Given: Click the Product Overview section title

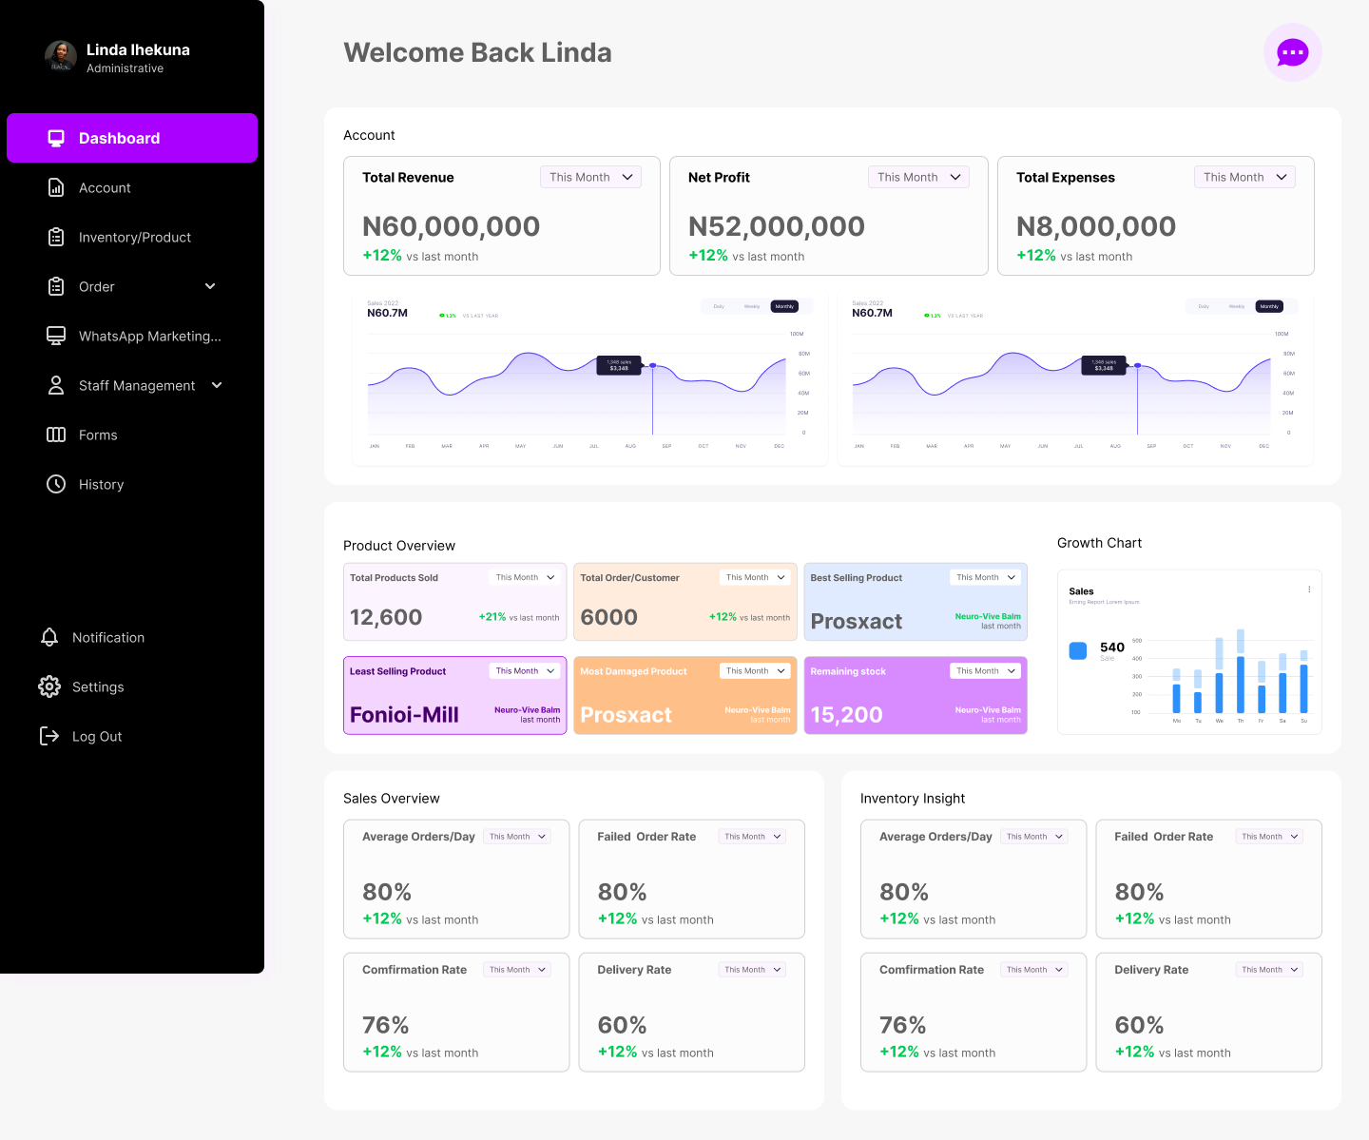Looking at the screenshot, I should 399,546.
